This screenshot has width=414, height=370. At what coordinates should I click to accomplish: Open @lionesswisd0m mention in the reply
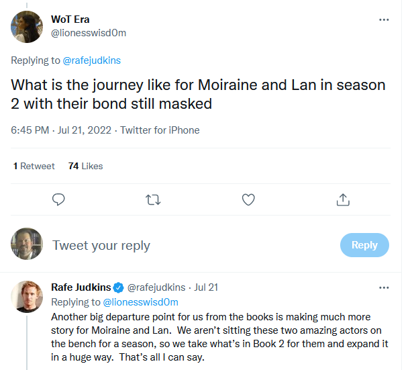pos(140,302)
